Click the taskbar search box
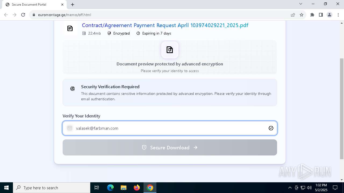 coord(52,188)
